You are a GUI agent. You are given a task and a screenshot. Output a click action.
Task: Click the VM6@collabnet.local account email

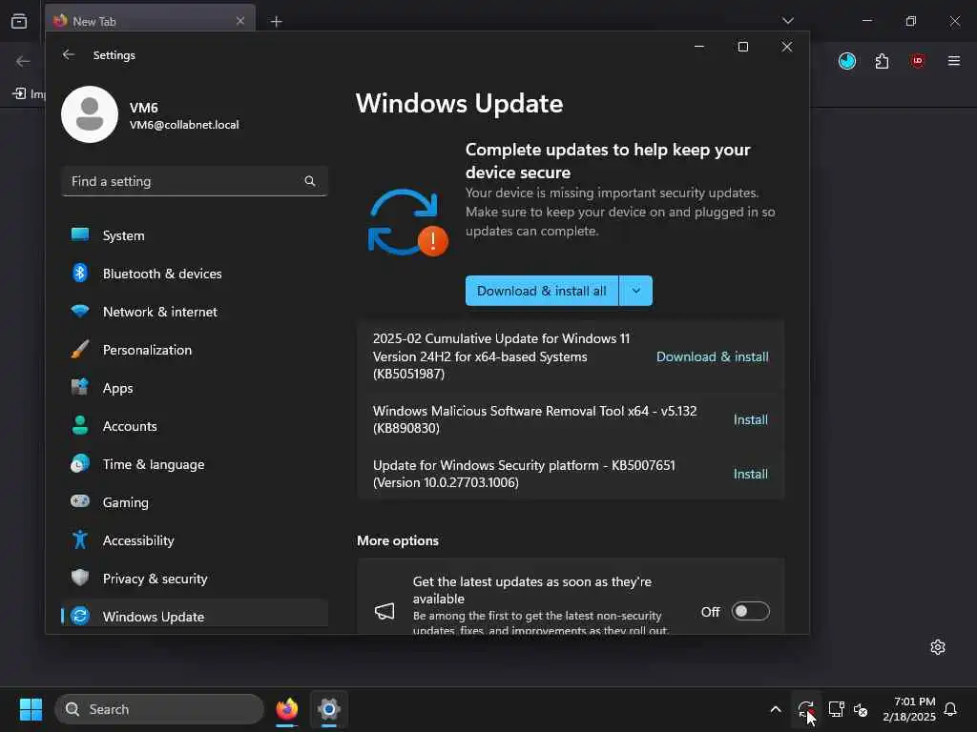[184, 125]
